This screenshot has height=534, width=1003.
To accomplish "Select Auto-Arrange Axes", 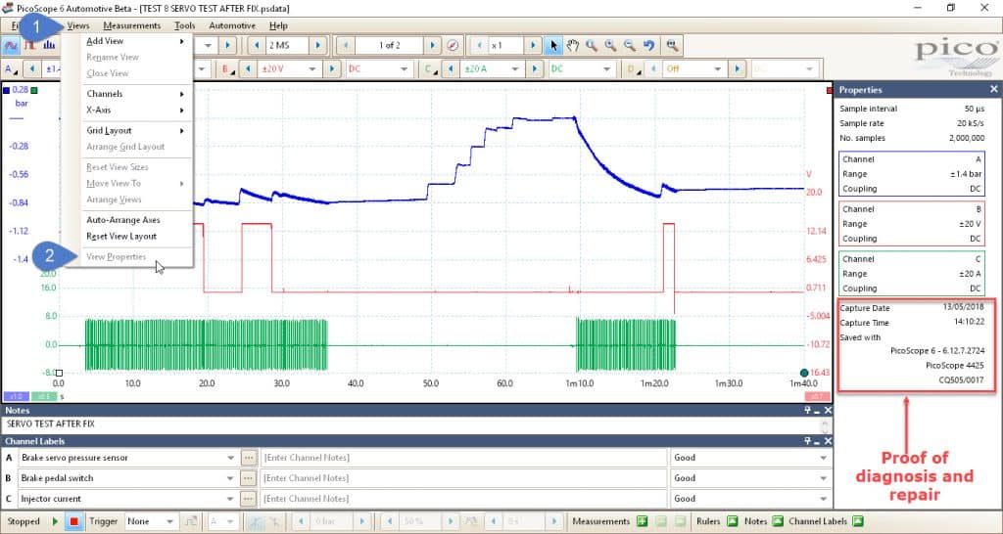I will coord(135,220).
